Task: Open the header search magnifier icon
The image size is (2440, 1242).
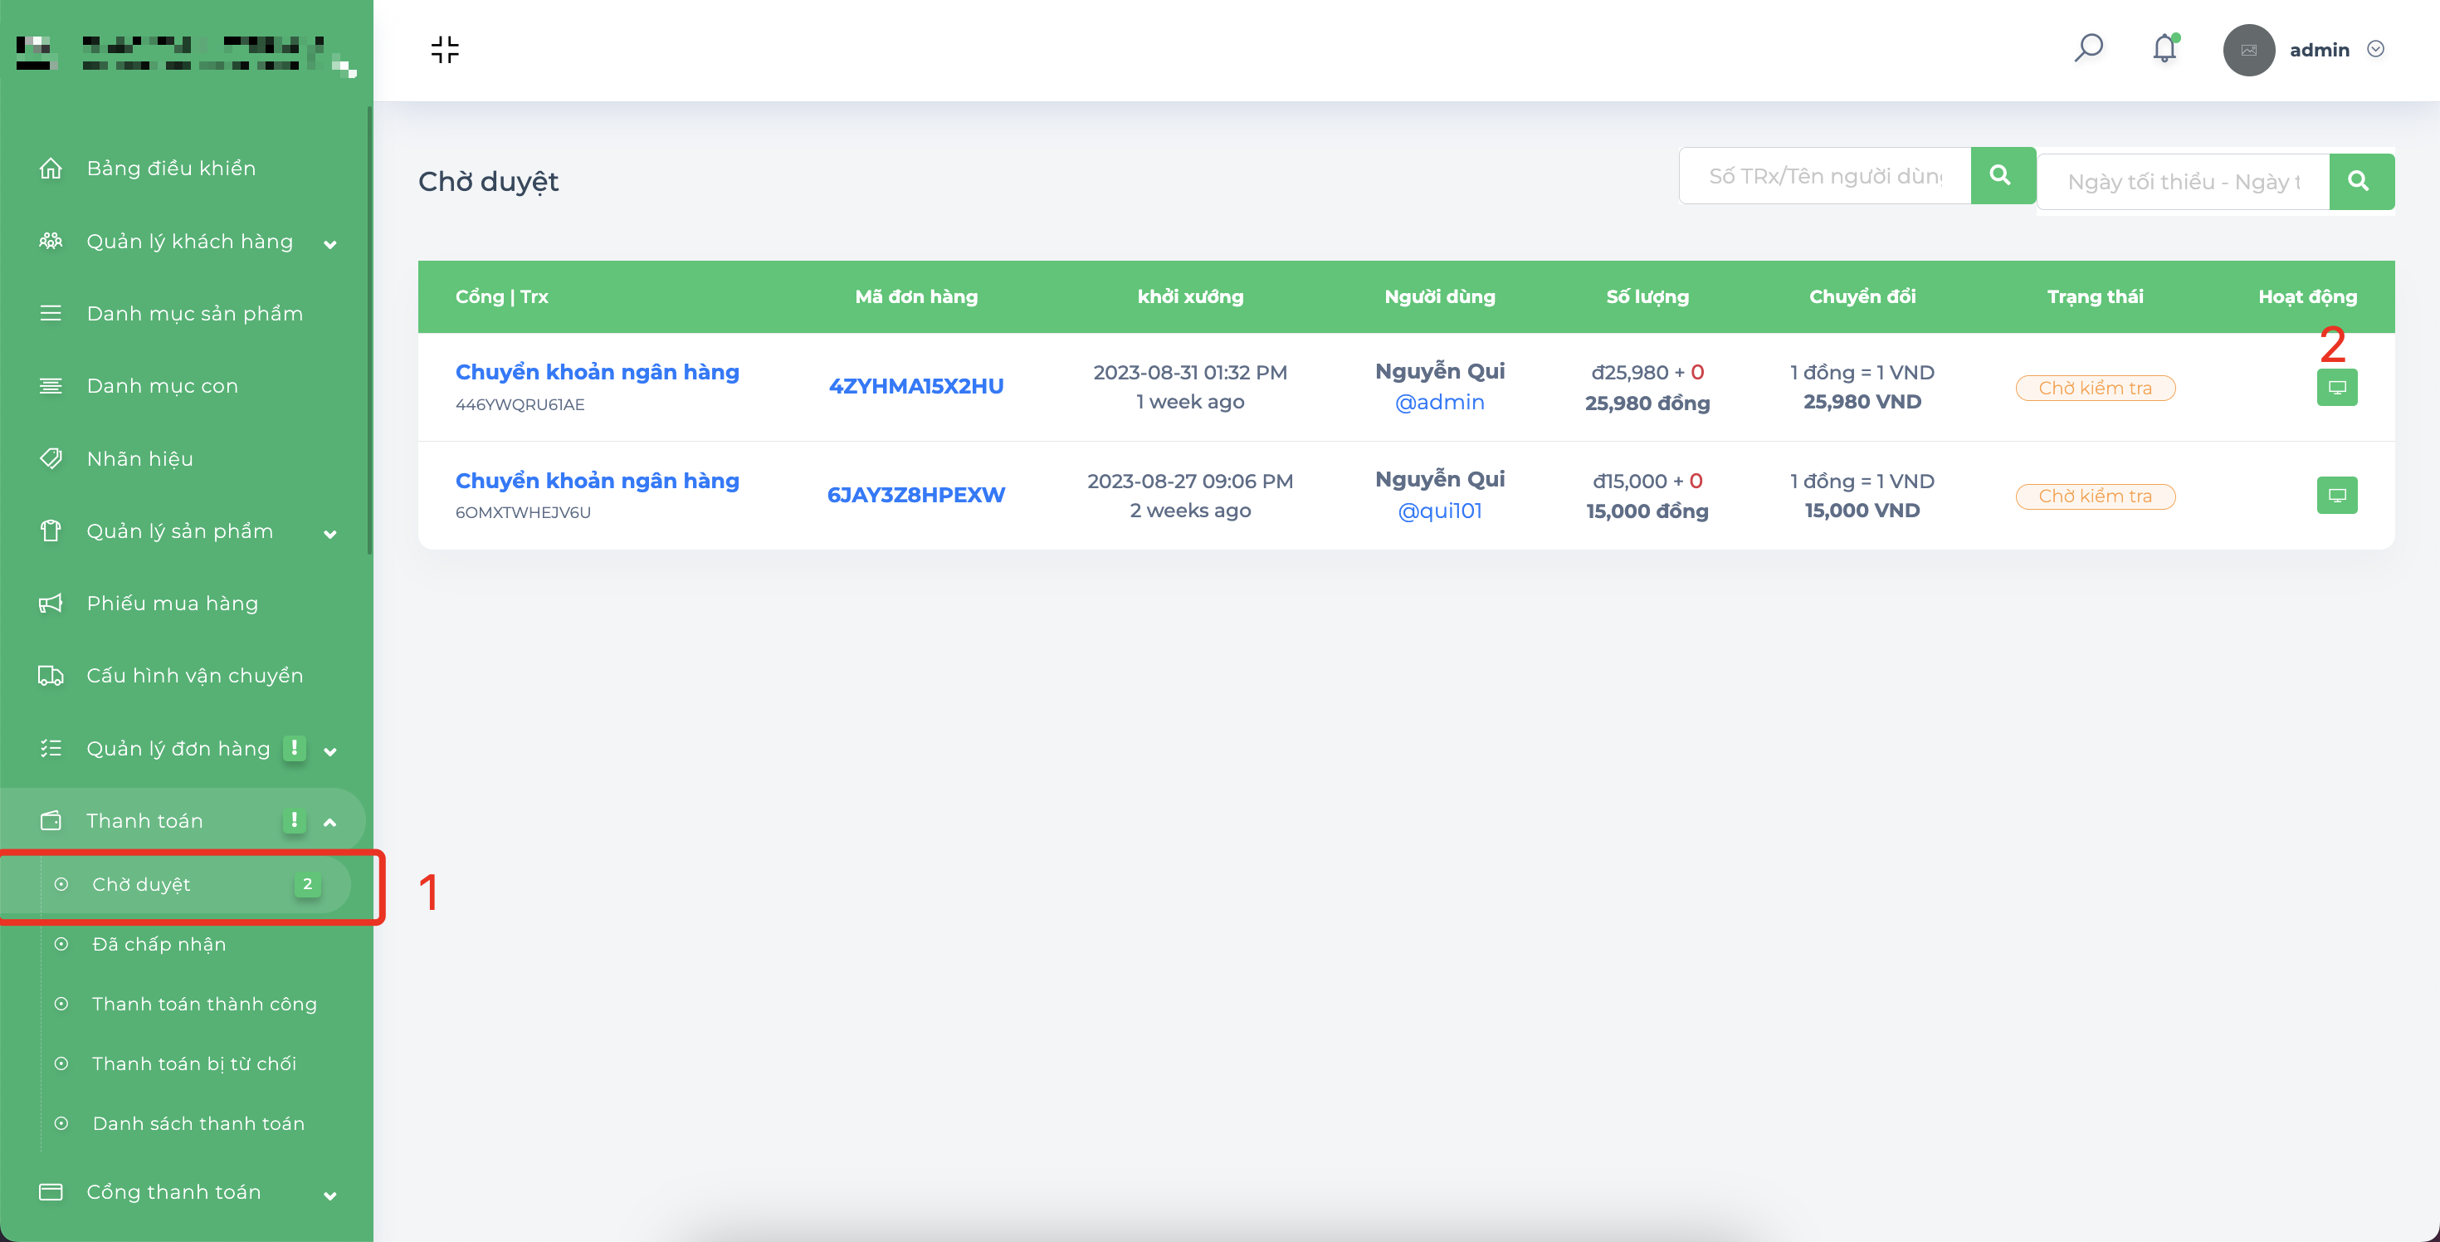Action: coord(2089,48)
